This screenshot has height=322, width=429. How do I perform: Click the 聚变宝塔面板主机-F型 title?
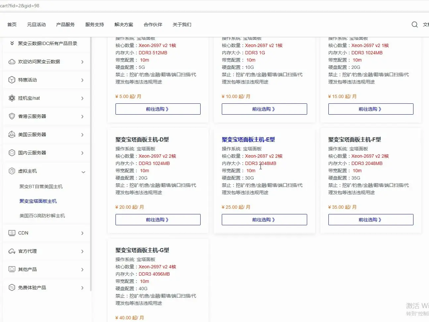click(x=355, y=140)
